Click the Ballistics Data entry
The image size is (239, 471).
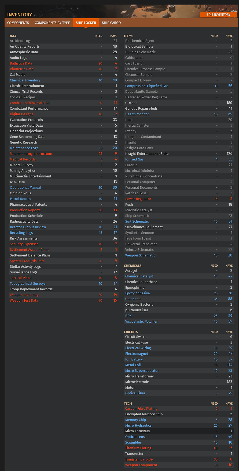[x=21, y=63]
